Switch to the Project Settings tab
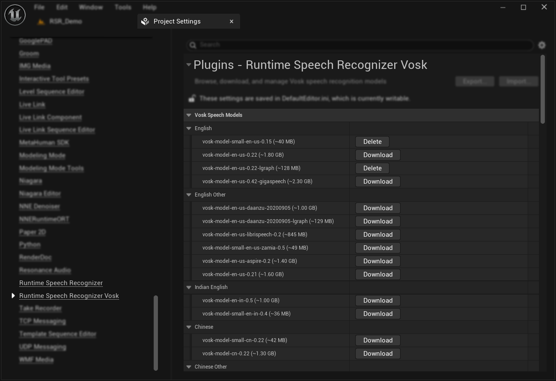 point(188,21)
